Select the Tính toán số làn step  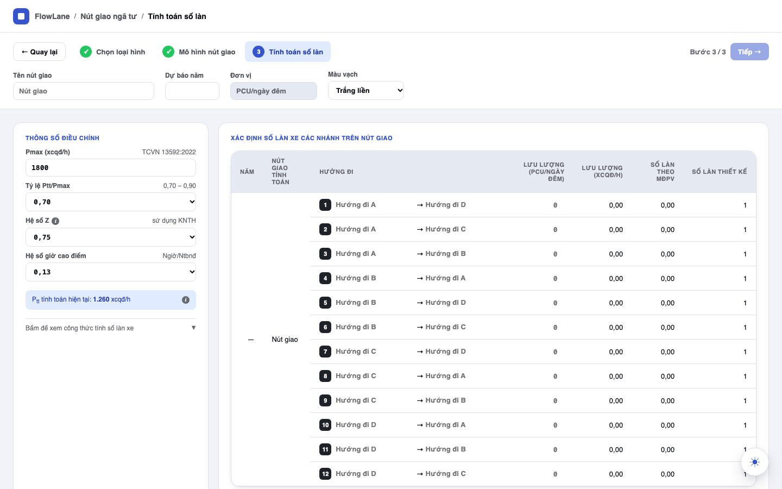coord(288,52)
